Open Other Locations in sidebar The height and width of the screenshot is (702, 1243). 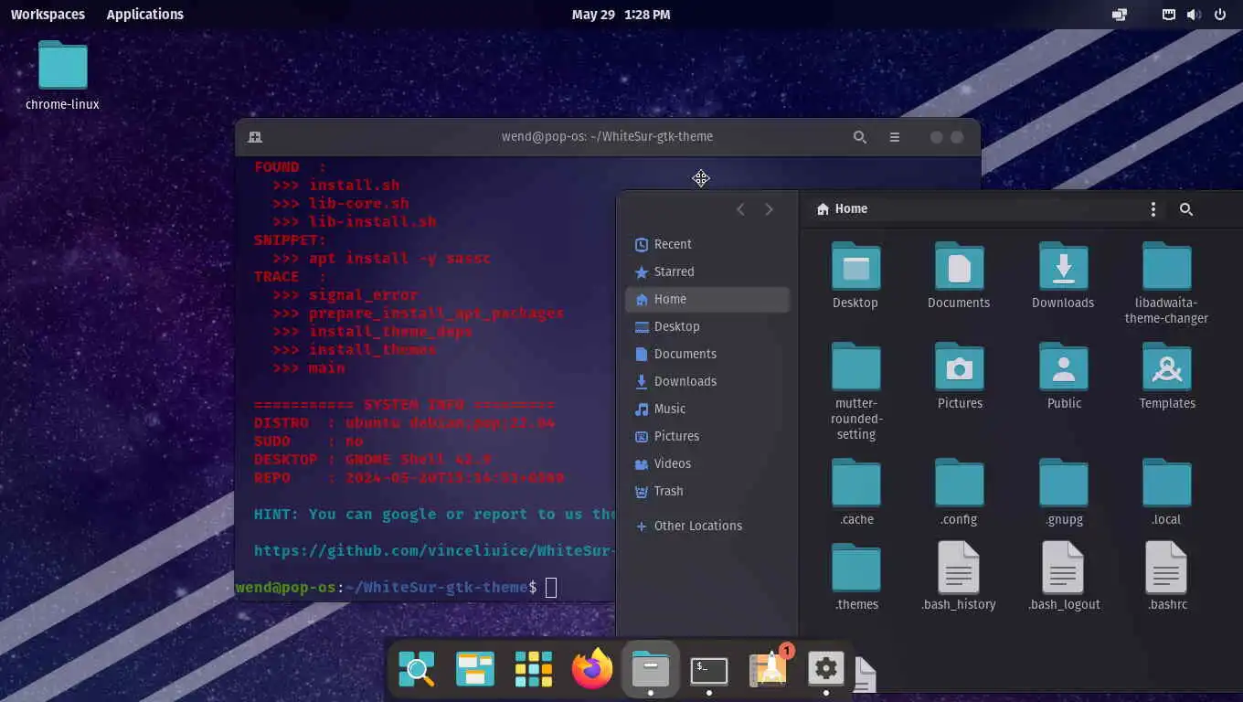(x=707, y=526)
